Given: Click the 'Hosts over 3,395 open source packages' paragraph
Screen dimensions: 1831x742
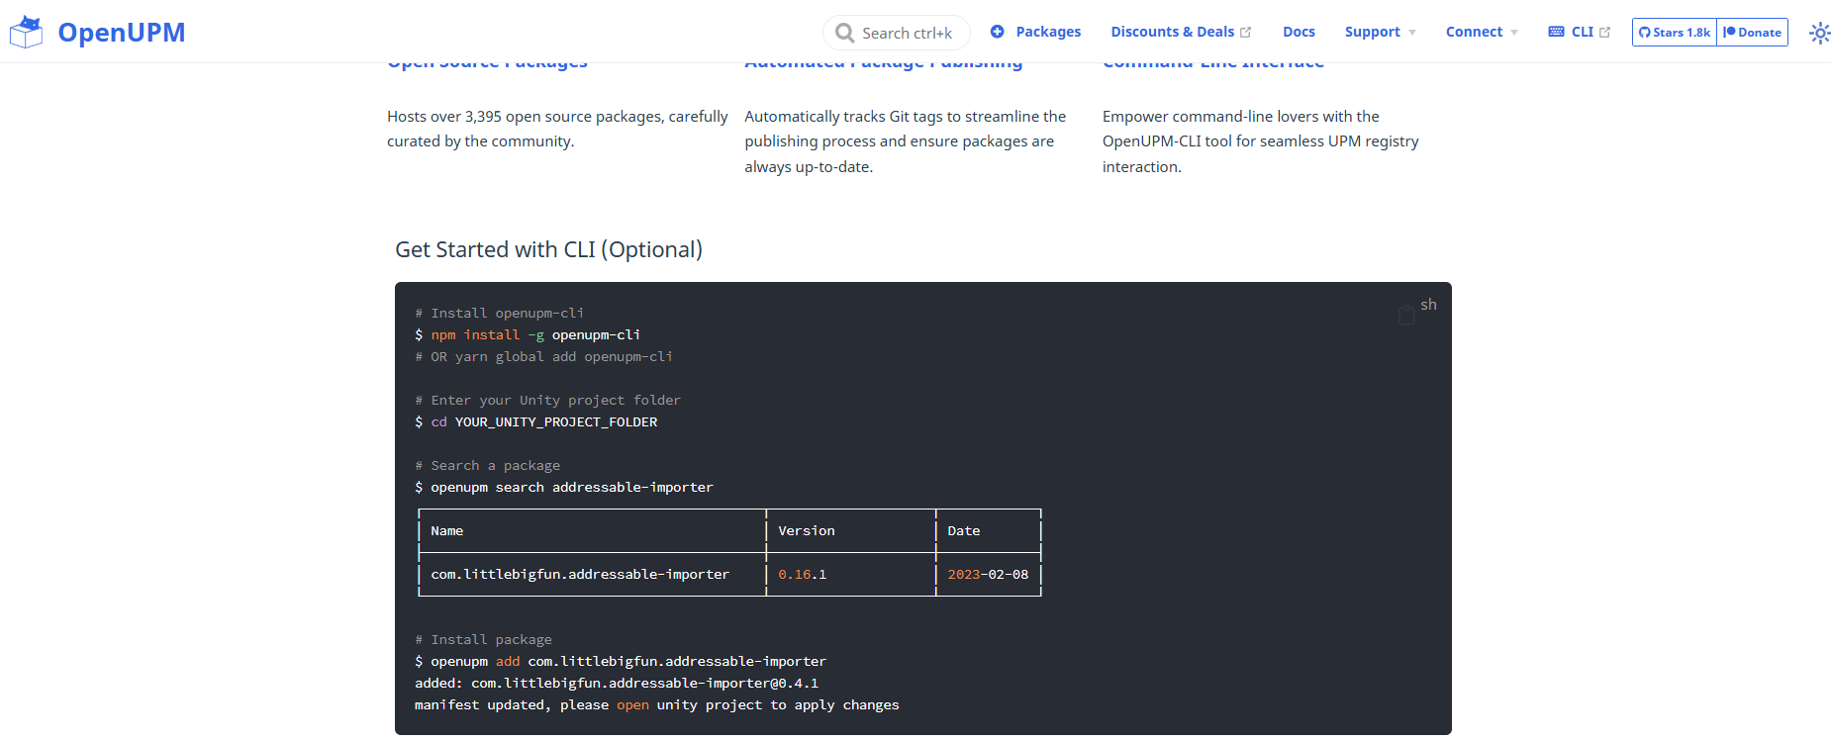Looking at the screenshot, I should (x=557, y=129).
